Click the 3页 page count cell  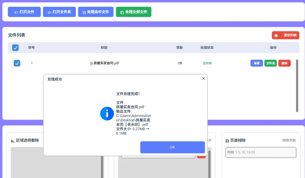tap(180, 63)
